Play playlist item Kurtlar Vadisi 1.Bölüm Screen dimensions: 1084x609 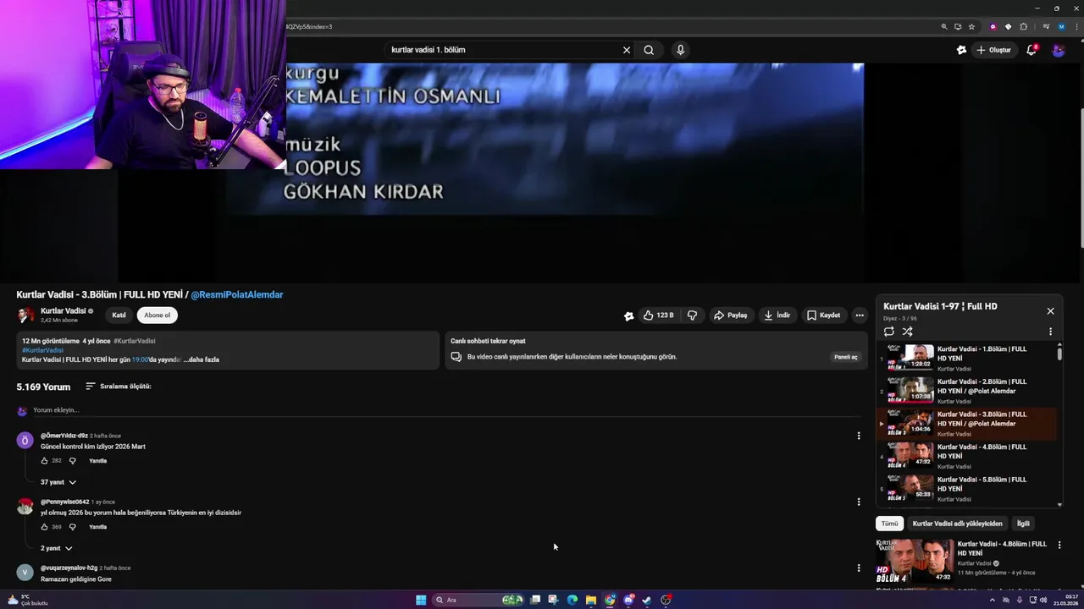(965, 359)
